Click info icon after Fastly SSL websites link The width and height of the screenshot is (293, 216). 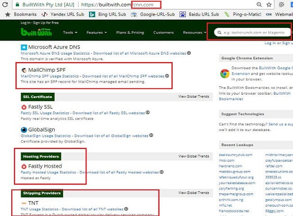(x=147, y=112)
